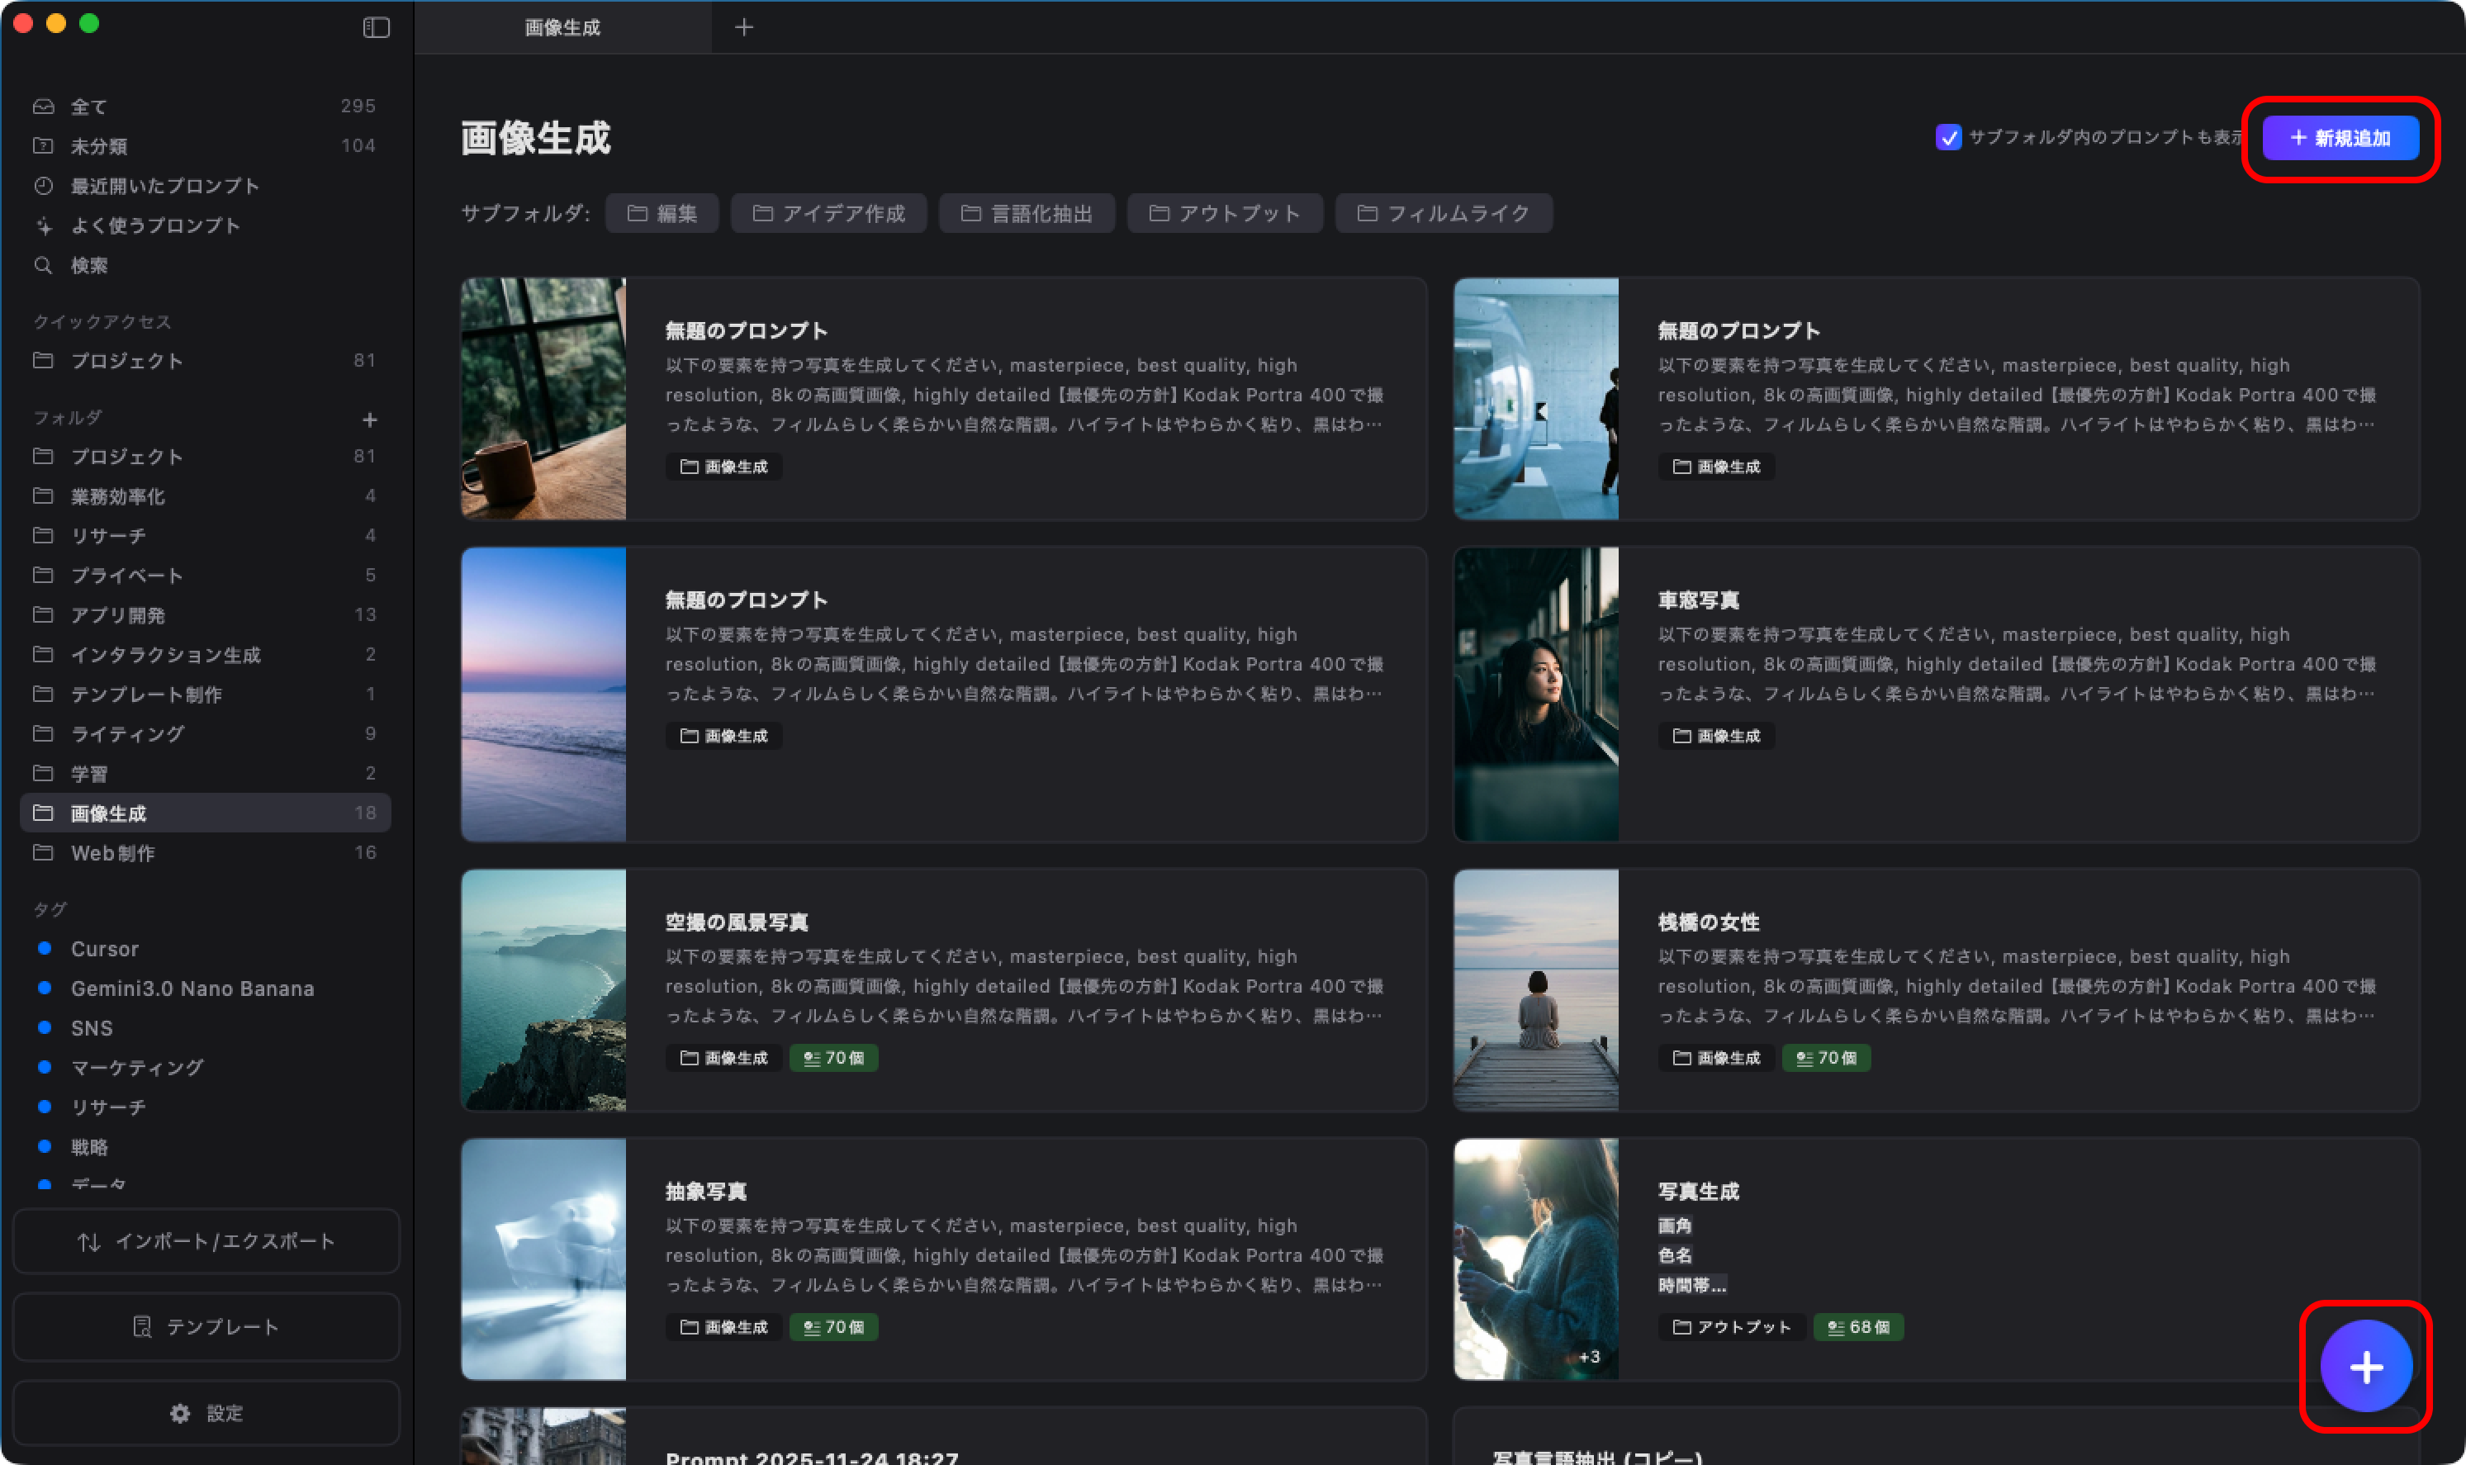Image resolution: width=2466 pixels, height=1465 pixels.
Task: Click the 70個 badge on 桟橋の女性
Action: click(1826, 1057)
